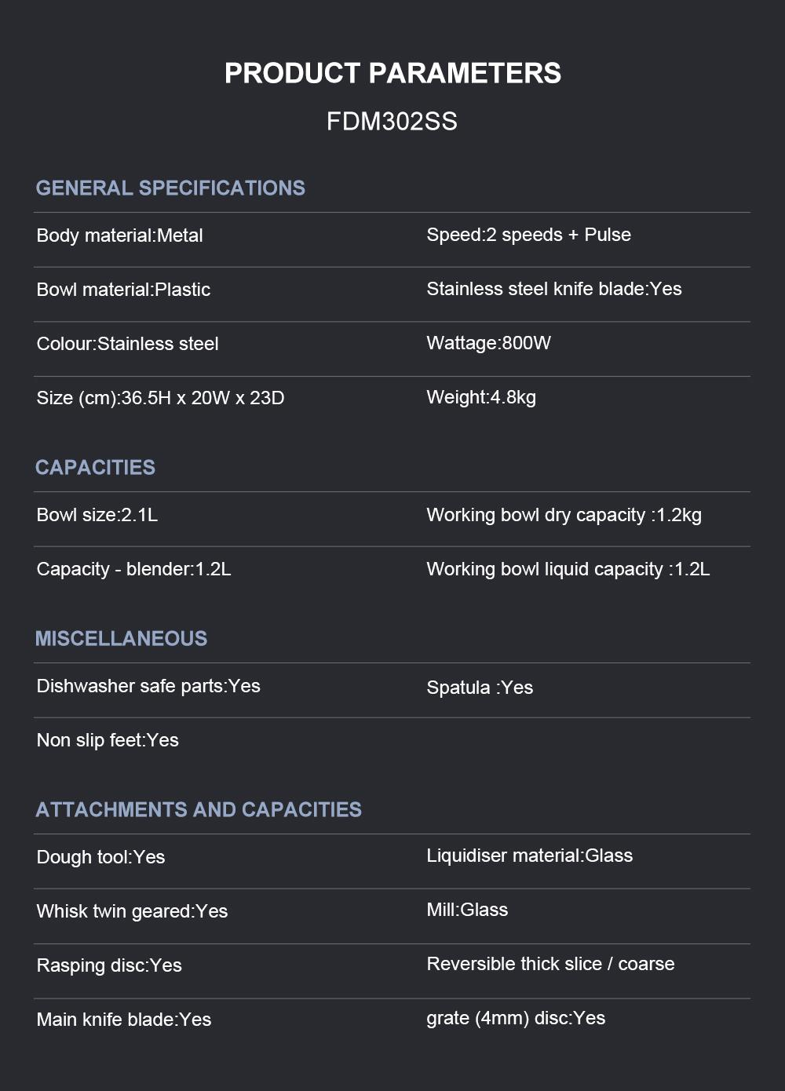This screenshot has width=785, height=1091.
Task: Click the Body material:Metal entry
Action: 119,235
